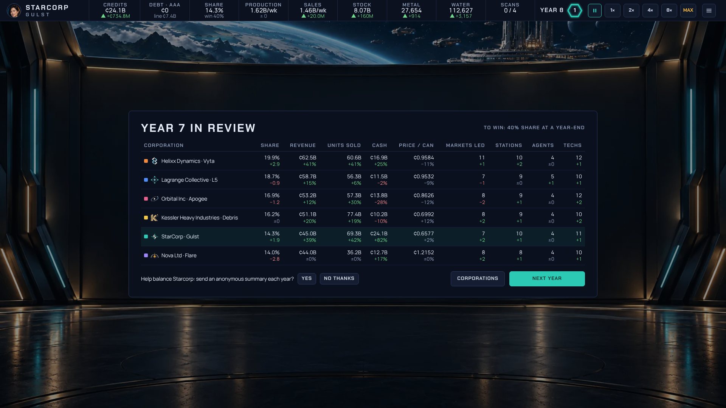Click the METAL 27,654 resource stat
Image resolution: width=726 pixels, height=408 pixels.
coord(411,11)
